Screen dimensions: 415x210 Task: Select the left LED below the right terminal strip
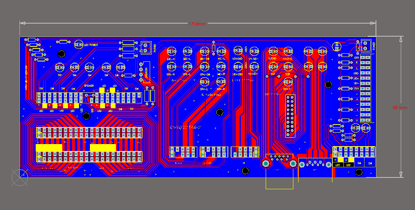(x=355, y=128)
